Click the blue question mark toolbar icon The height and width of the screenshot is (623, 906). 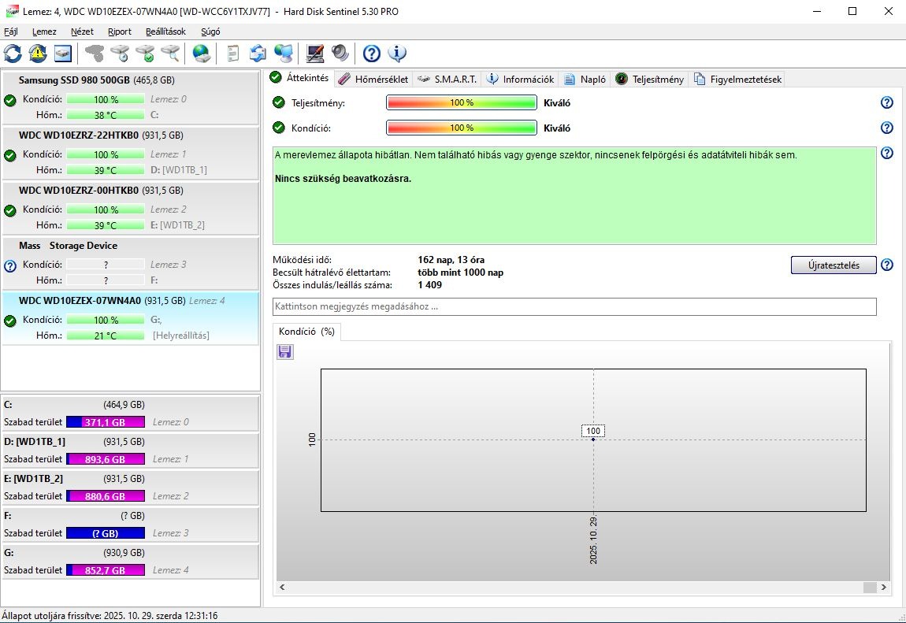point(372,54)
